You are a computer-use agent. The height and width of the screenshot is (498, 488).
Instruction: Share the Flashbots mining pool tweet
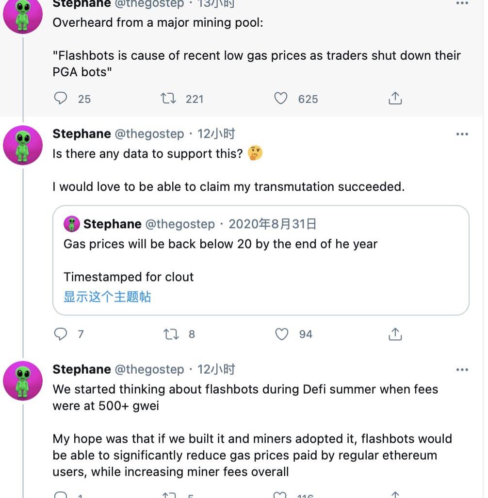click(x=395, y=99)
